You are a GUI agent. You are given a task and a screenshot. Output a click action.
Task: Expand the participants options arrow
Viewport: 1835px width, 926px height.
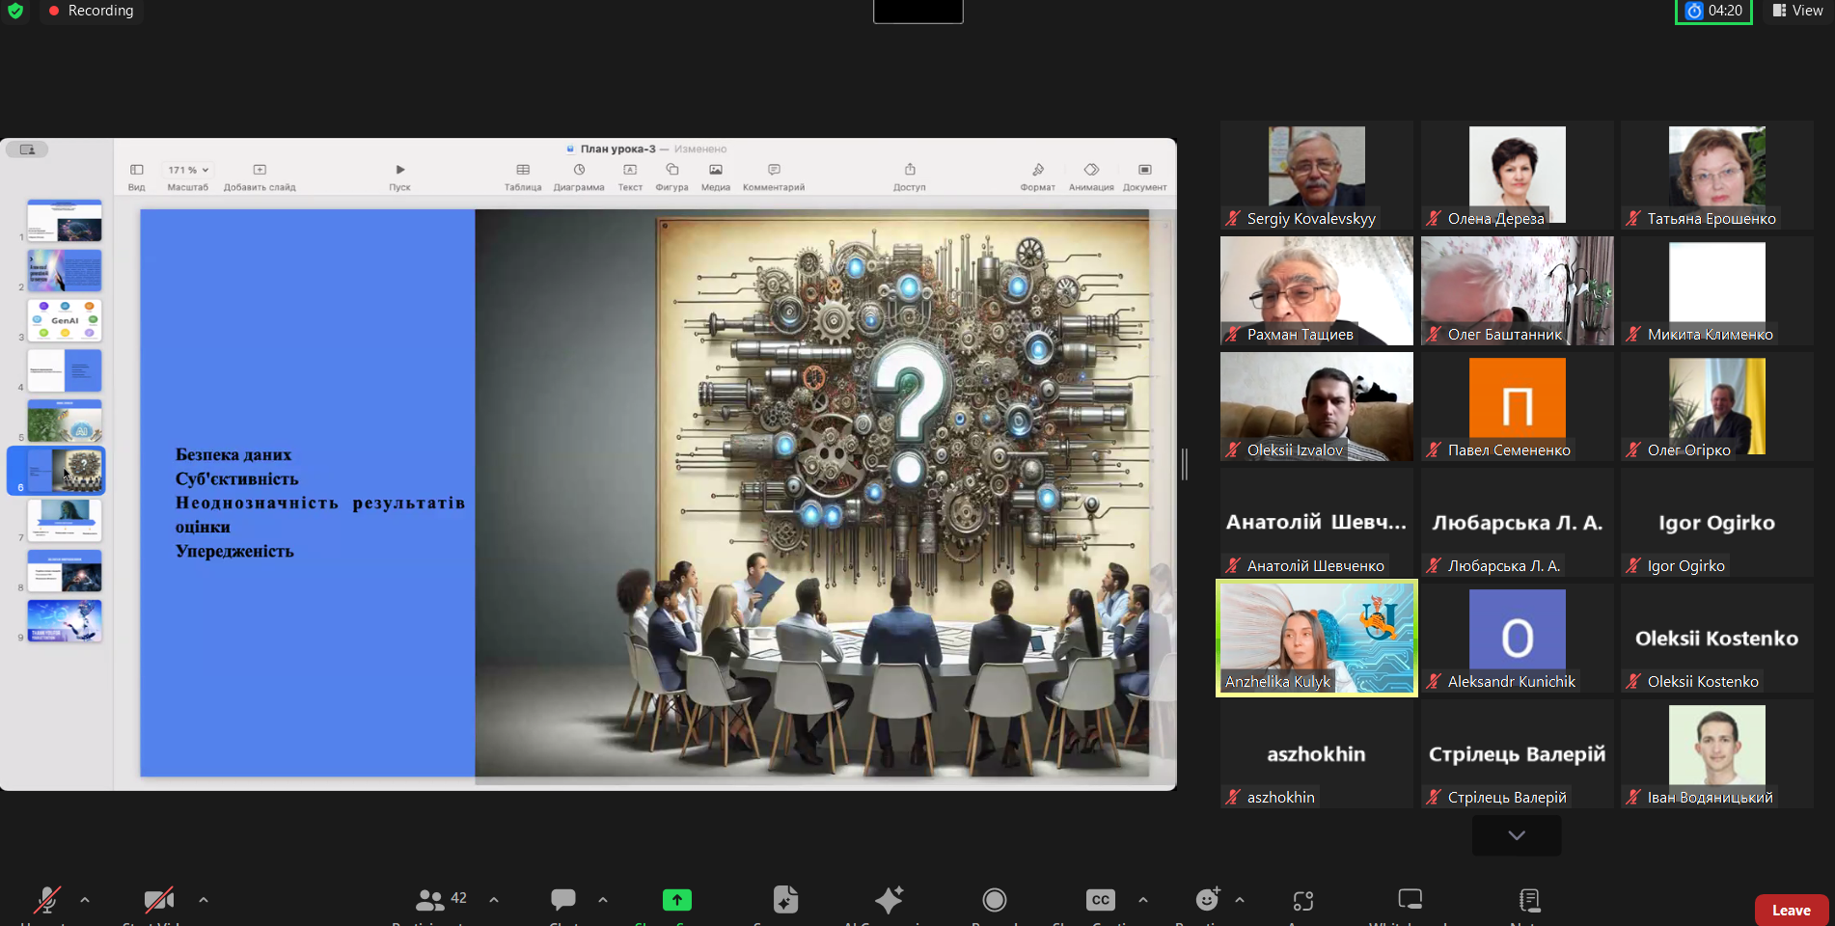pos(494,900)
